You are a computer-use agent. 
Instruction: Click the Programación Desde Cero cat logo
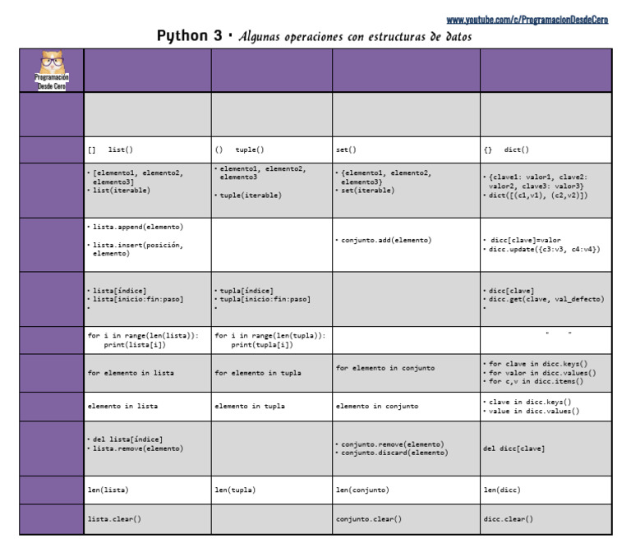[52, 71]
